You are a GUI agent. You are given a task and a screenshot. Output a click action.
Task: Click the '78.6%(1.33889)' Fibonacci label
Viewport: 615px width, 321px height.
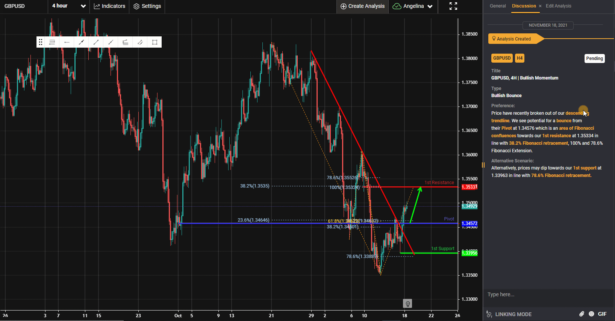coord(361,256)
